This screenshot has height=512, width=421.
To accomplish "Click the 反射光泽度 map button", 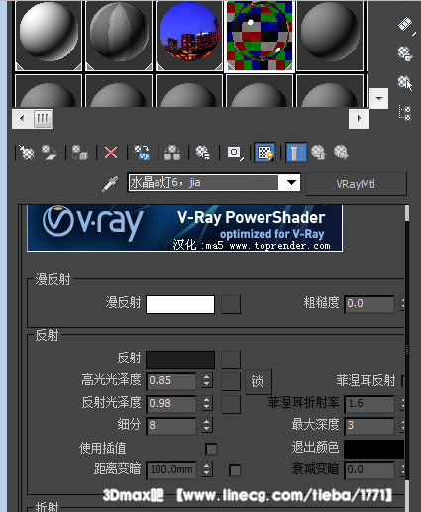I will tap(231, 404).
